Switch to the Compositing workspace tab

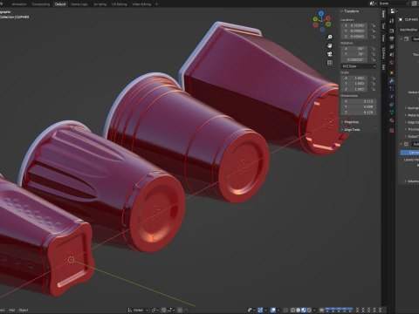(x=41, y=4)
